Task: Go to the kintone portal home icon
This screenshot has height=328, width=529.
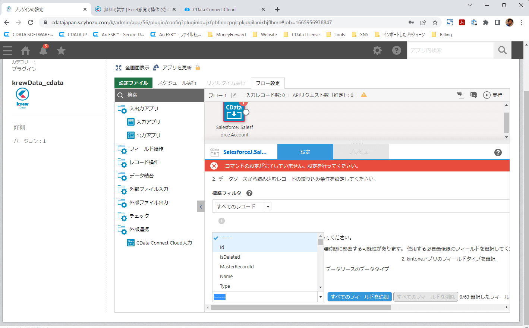Action: pos(25,50)
